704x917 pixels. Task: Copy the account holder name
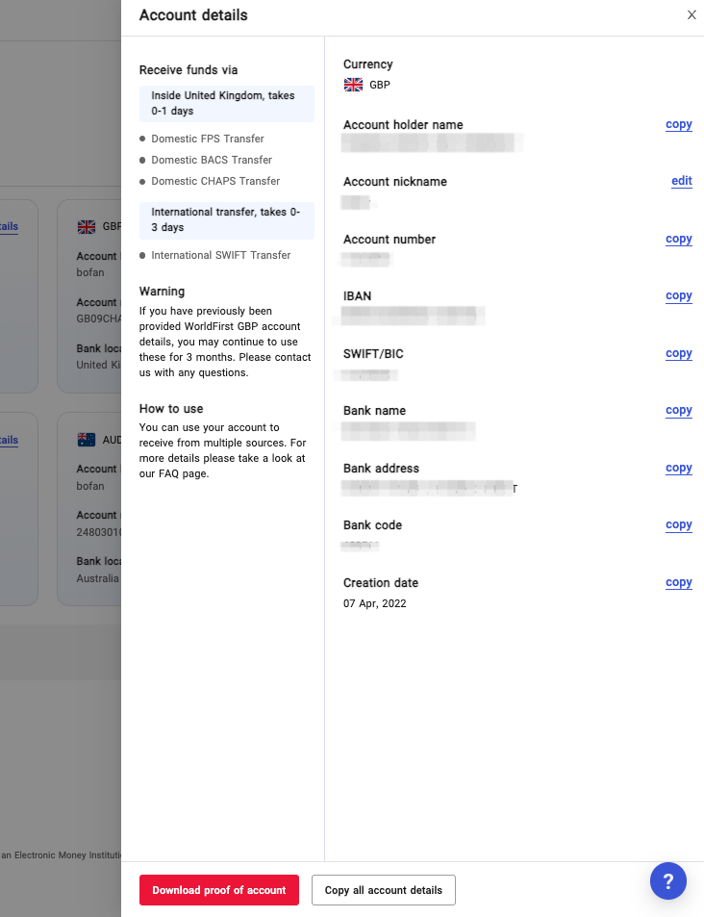pyautogui.click(x=678, y=124)
